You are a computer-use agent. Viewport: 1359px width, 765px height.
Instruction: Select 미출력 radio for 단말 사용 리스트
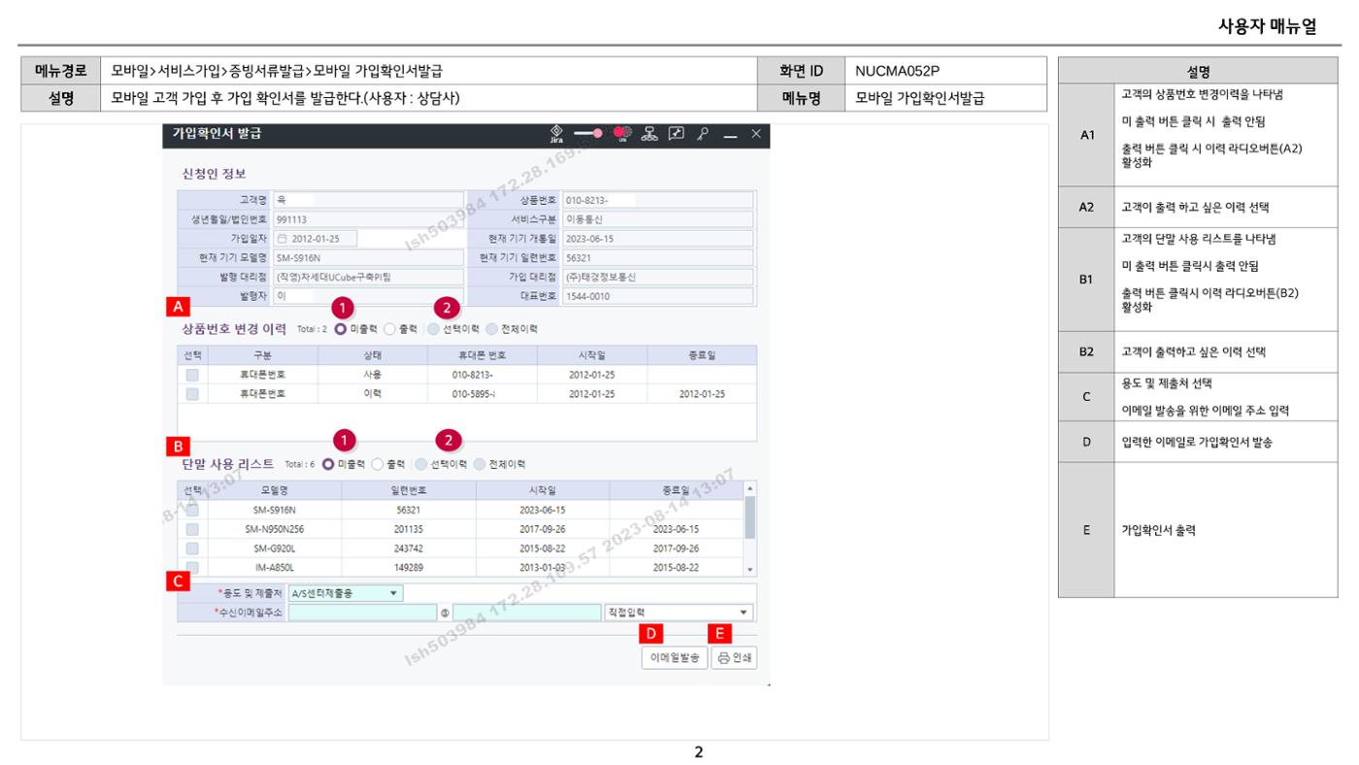[x=328, y=464]
